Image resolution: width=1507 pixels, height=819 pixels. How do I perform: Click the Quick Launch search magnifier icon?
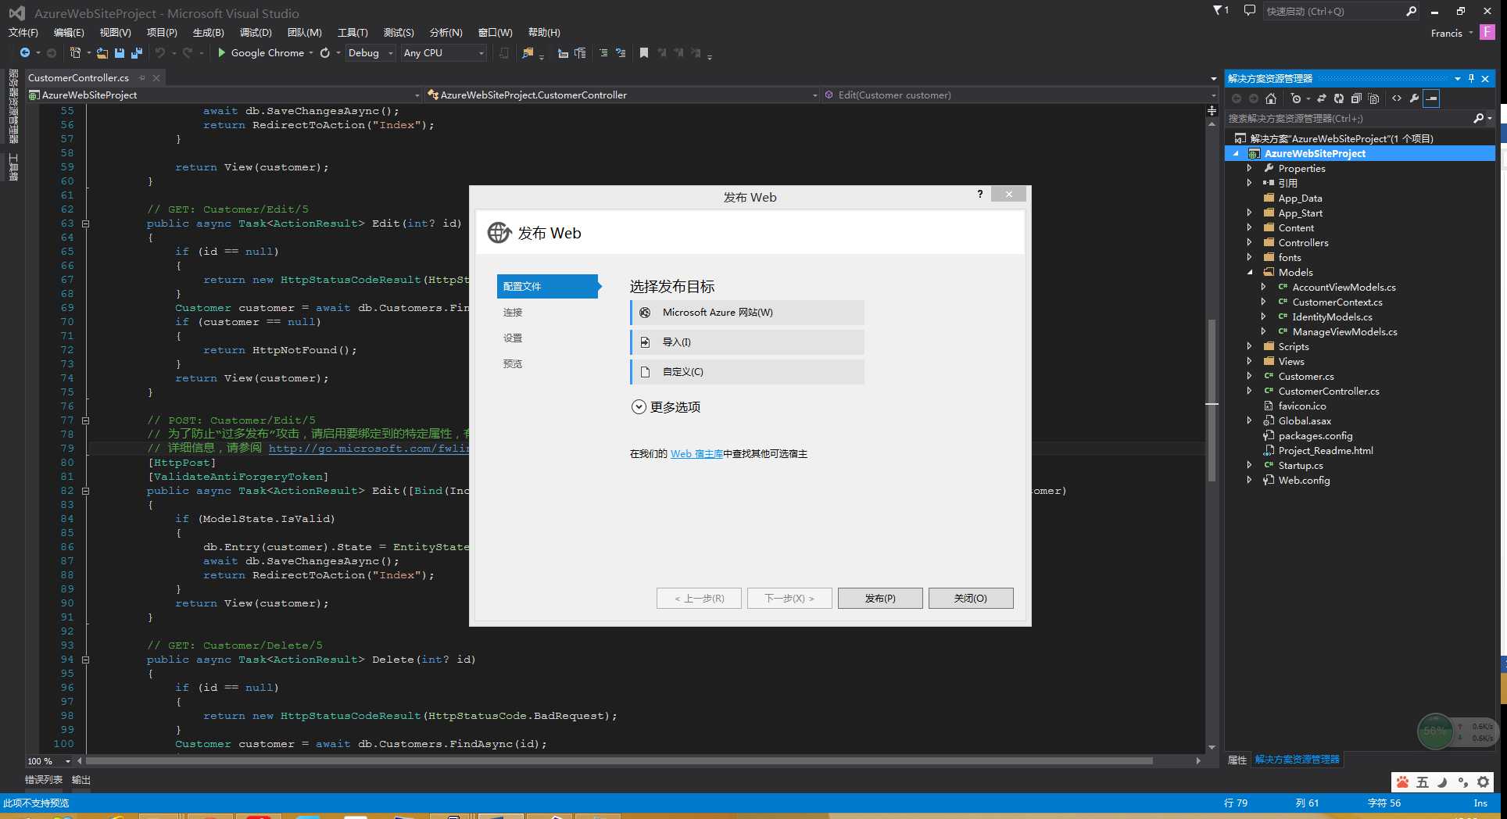click(x=1411, y=11)
